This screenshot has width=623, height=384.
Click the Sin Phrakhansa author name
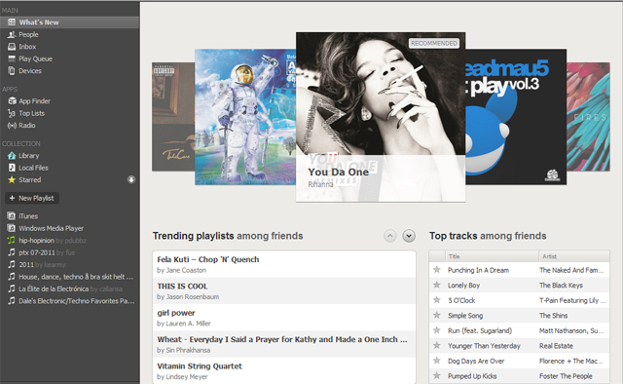188,350
